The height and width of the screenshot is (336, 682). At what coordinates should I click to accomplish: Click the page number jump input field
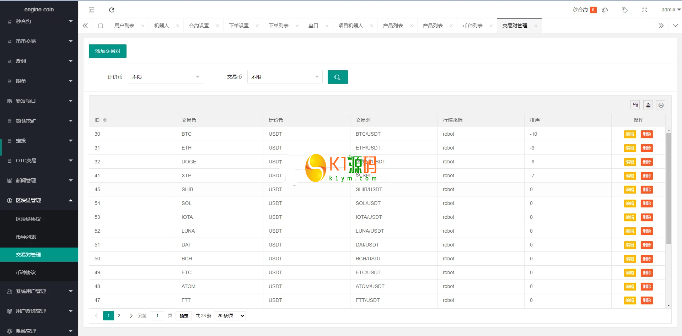157,316
